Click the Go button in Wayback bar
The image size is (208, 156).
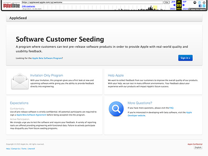167,2
